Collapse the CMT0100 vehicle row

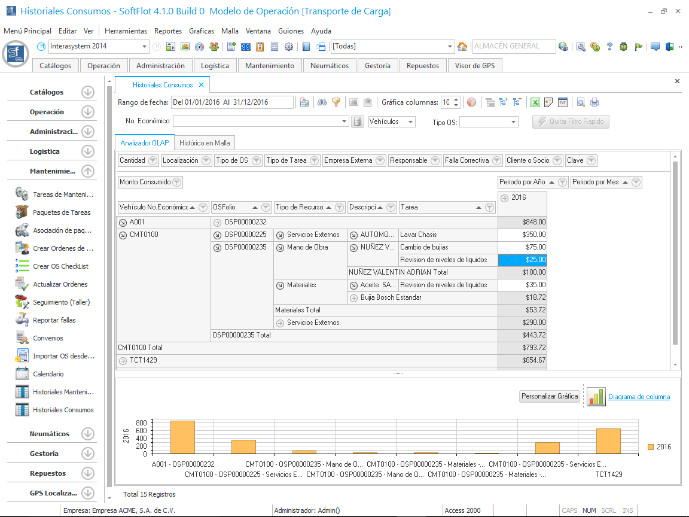click(123, 235)
